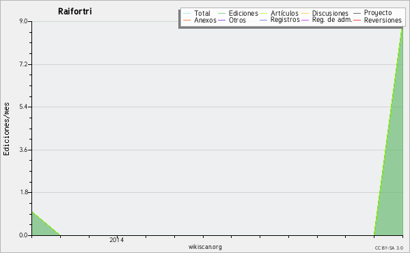Select the Anexos legend label

click(x=205, y=20)
